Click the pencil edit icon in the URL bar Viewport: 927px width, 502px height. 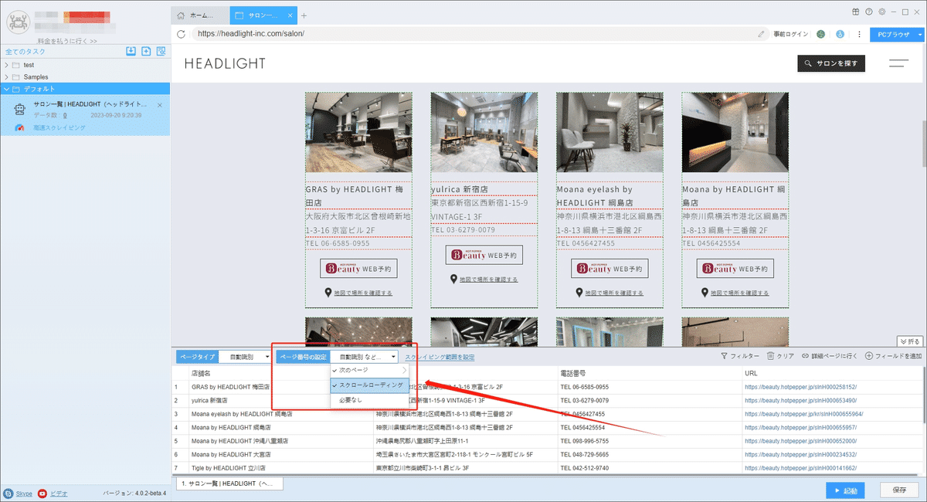(762, 34)
